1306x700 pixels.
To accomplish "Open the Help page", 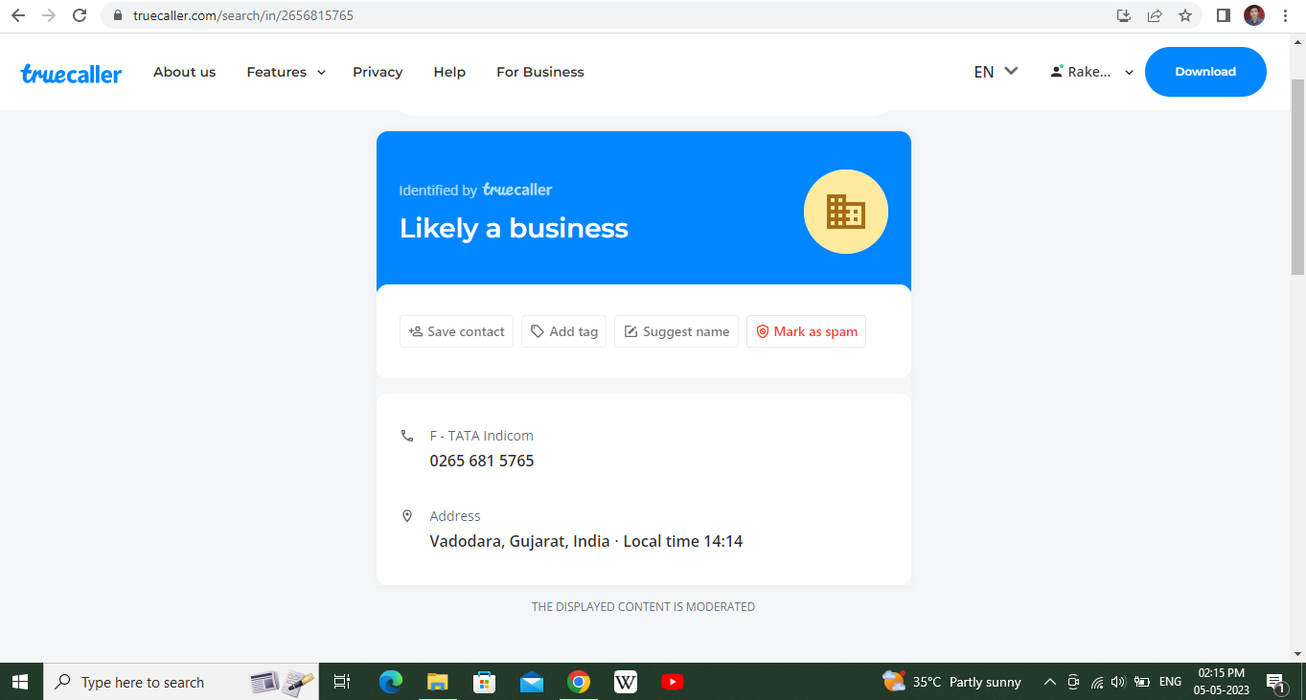I will (x=449, y=72).
